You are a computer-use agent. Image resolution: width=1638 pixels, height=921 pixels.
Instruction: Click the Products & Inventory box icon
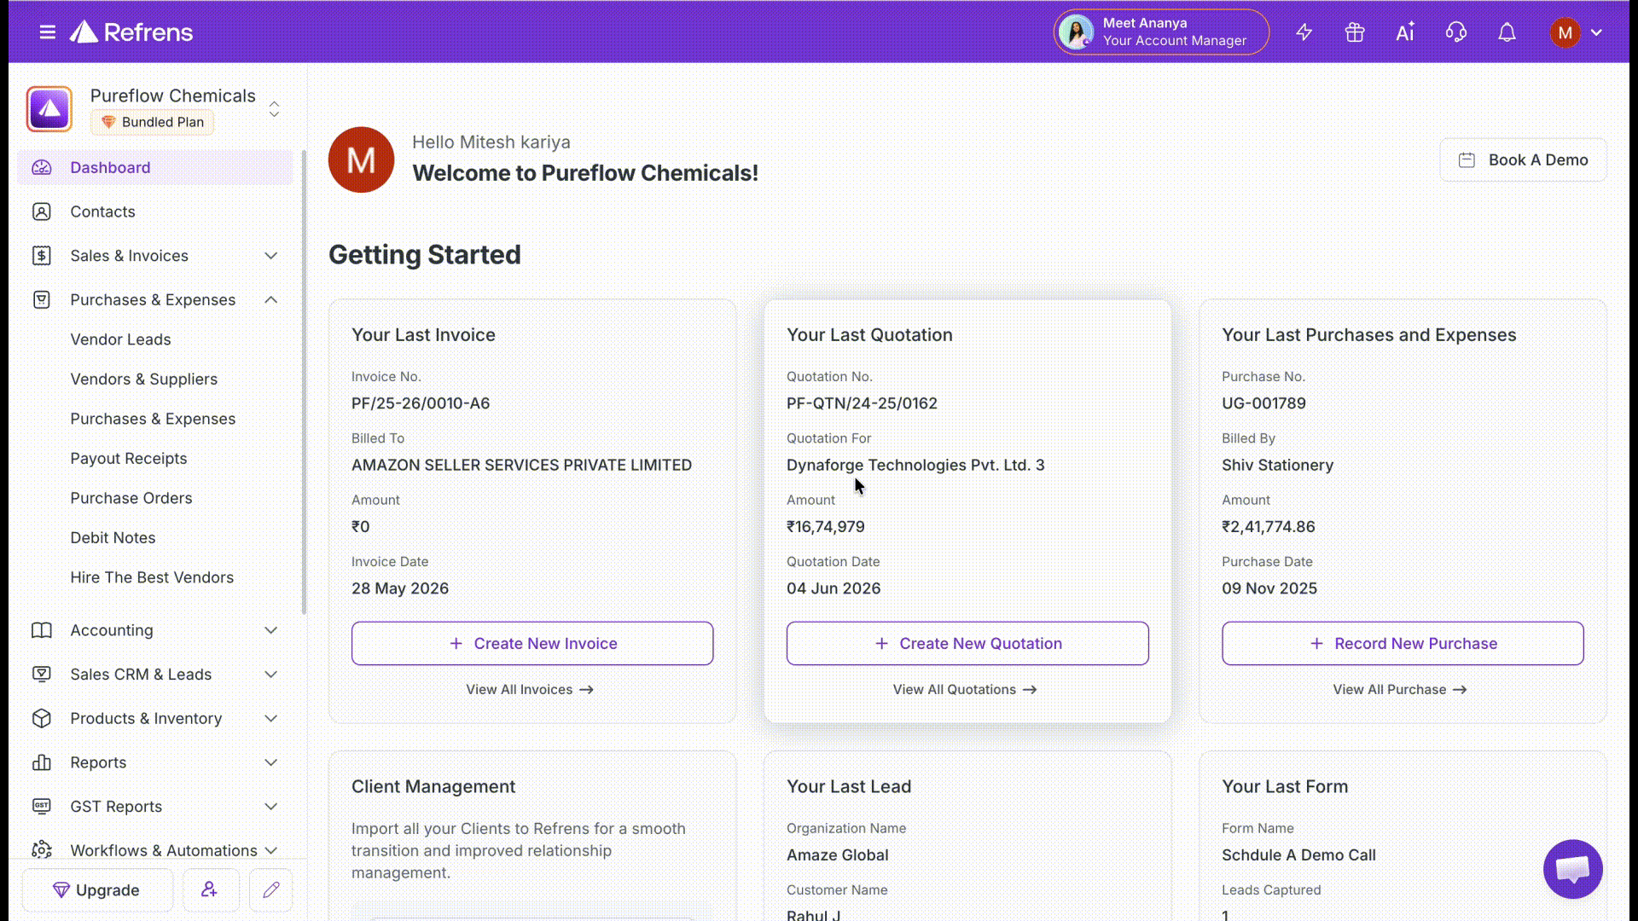42,718
